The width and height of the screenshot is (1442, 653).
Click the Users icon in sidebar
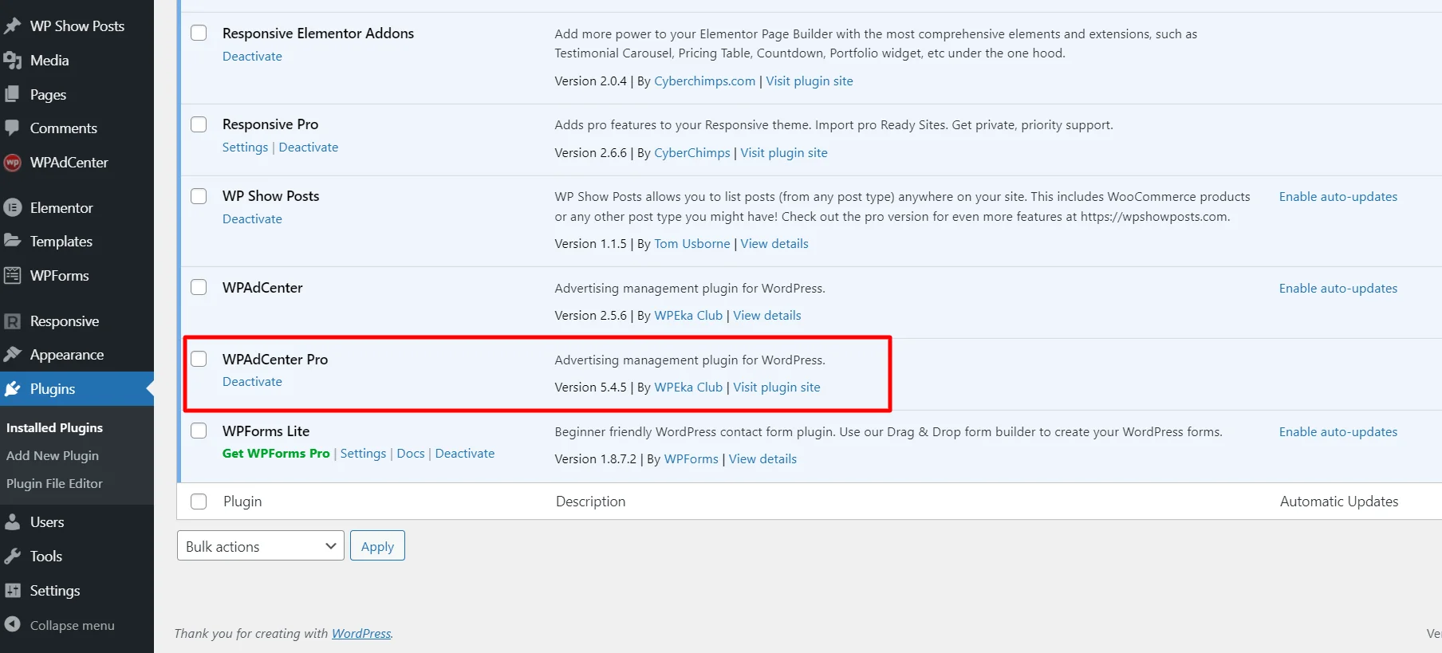[12, 521]
